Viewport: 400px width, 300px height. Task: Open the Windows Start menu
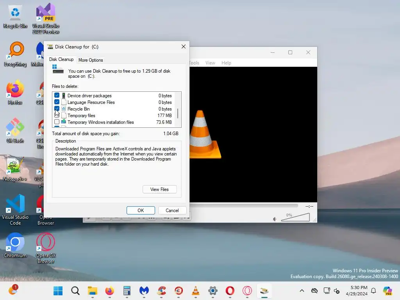[x=58, y=291]
